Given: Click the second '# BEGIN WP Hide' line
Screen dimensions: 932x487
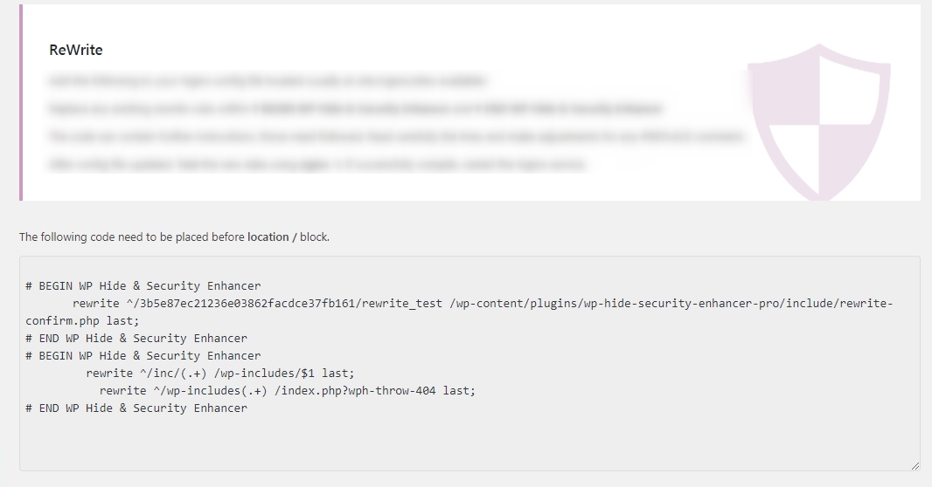Looking at the screenshot, I should 143,356.
